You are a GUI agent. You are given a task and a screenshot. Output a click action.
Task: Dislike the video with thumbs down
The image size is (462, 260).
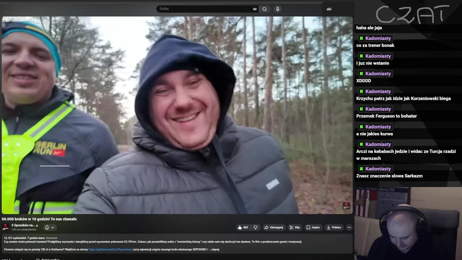pos(256,227)
